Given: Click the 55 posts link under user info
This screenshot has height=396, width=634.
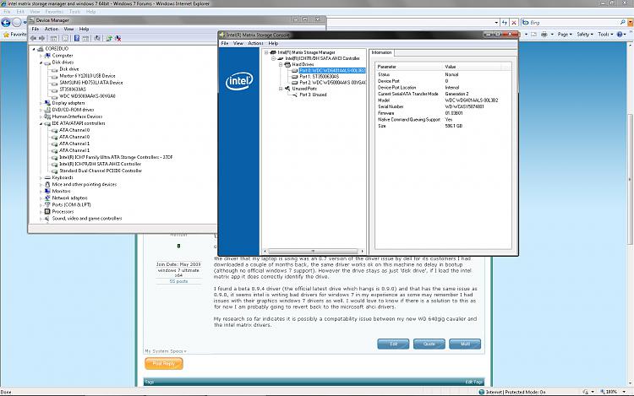Looking at the screenshot, I should (178, 281).
